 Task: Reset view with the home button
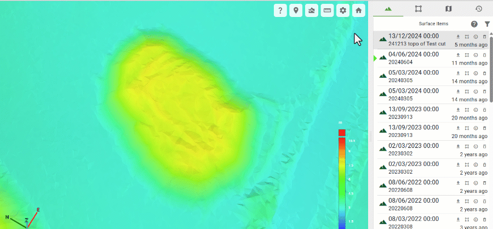pyautogui.click(x=359, y=11)
